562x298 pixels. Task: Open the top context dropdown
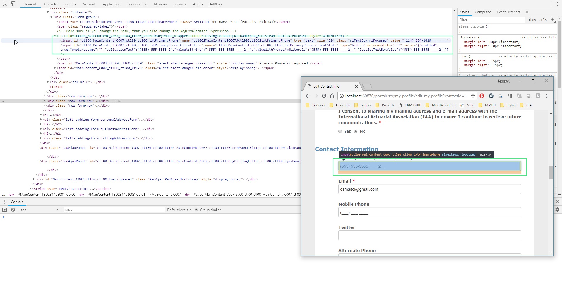pos(40,210)
